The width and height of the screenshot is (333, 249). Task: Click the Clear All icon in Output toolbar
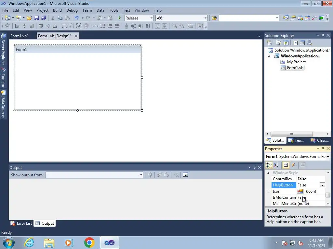tap(176, 175)
